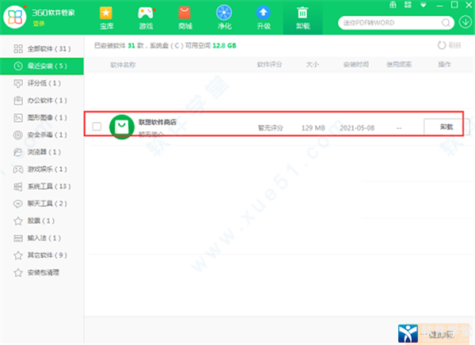Image resolution: width=475 pixels, height=345 pixels.
Task: Click the 暂无评分 rating cell
Action: pyautogui.click(x=271, y=128)
